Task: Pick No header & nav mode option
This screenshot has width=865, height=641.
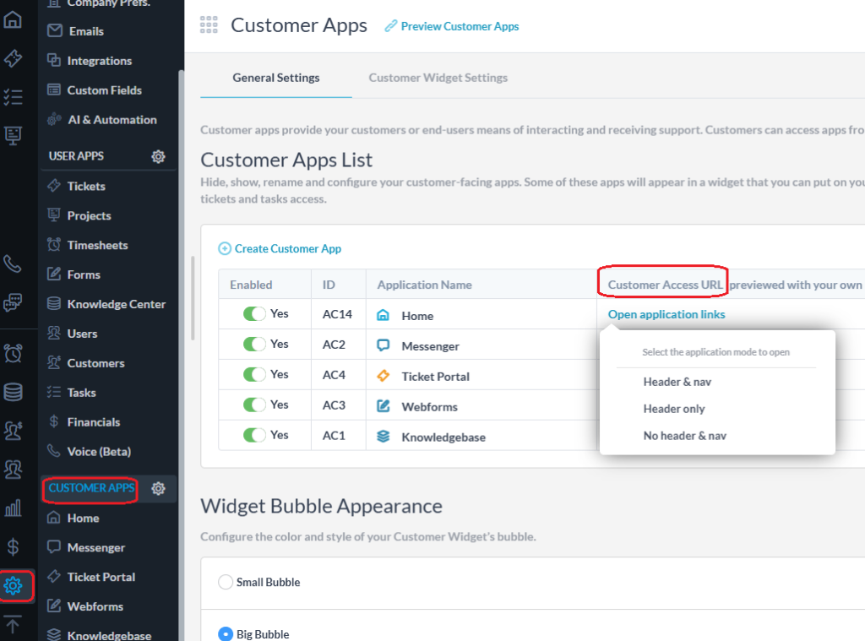Action: tap(684, 436)
